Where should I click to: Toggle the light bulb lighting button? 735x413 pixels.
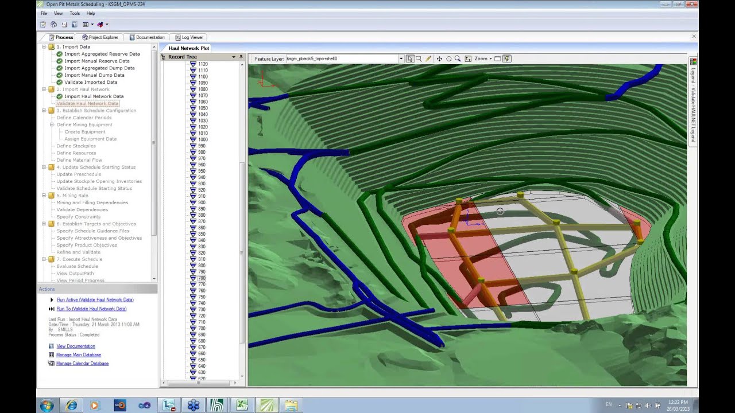click(x=506, y=59)
